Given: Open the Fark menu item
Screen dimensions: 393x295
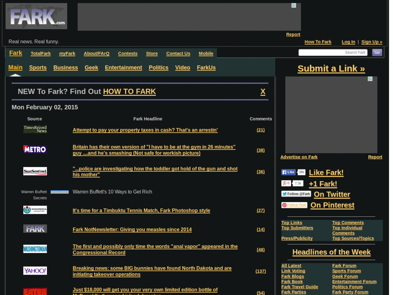Looking at the screenshot, I should [15, 53].
